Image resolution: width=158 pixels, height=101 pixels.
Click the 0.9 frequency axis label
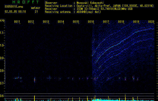(2, 58)
